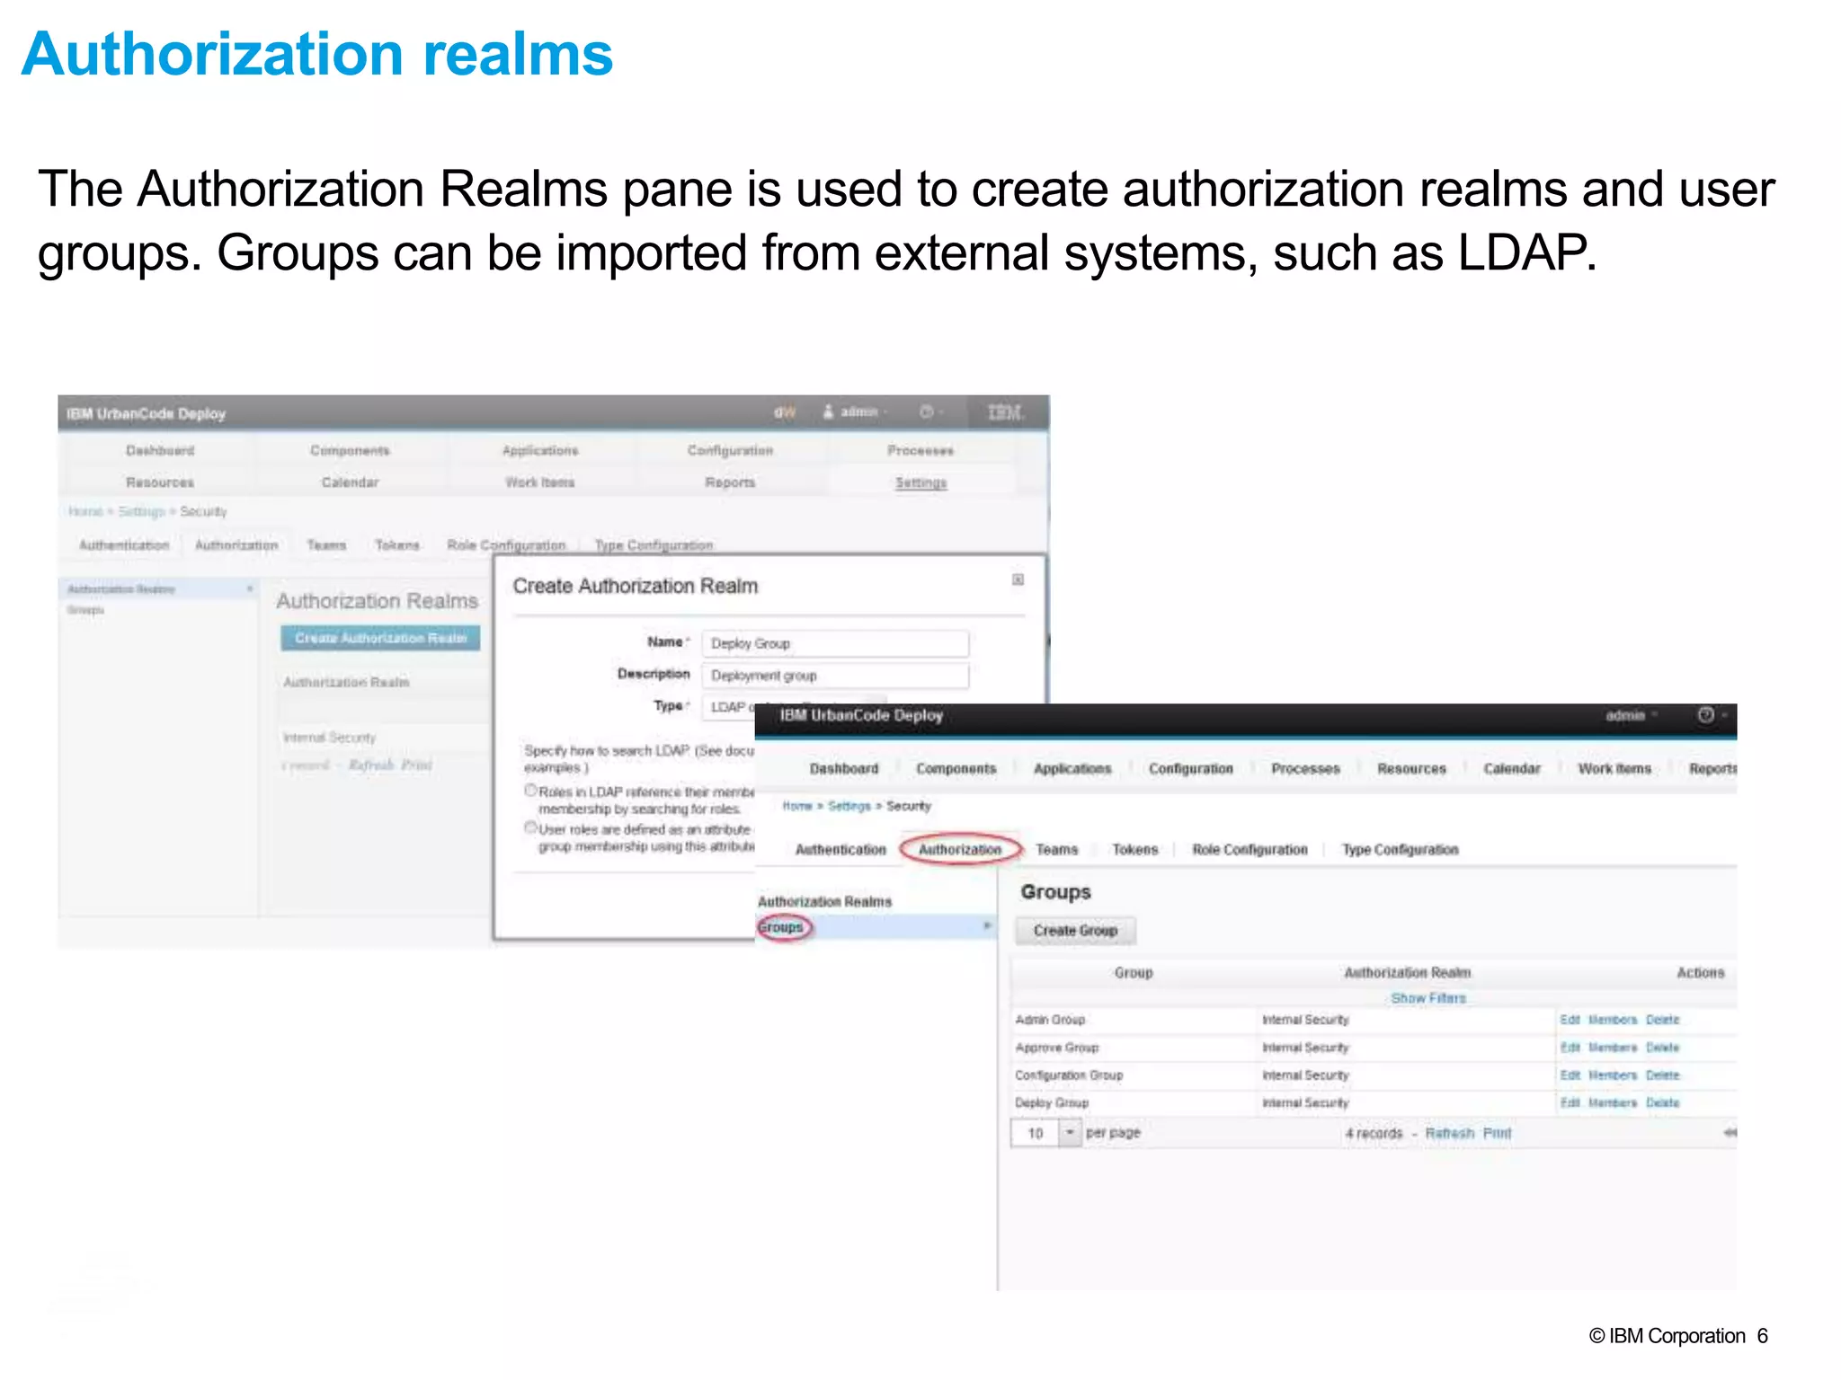Switch to the Tokens security tab in the front window

[1134, 849]
